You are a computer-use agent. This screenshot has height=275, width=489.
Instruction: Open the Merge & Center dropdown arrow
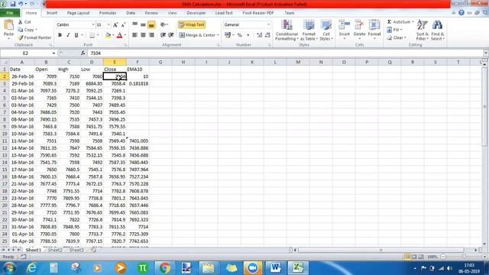[x=218, y=35]
